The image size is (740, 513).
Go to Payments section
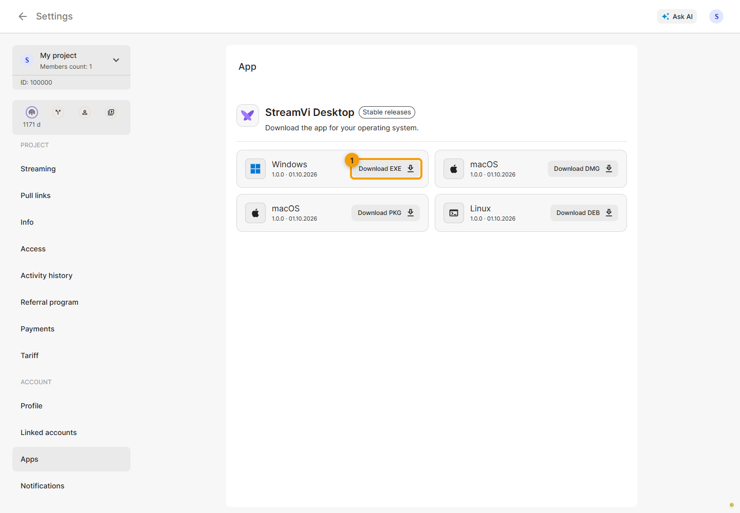pyautogui.click(x=71, y=329)
